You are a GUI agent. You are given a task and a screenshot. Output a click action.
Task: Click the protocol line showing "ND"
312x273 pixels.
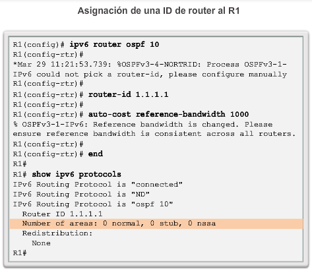click(81, 195)
